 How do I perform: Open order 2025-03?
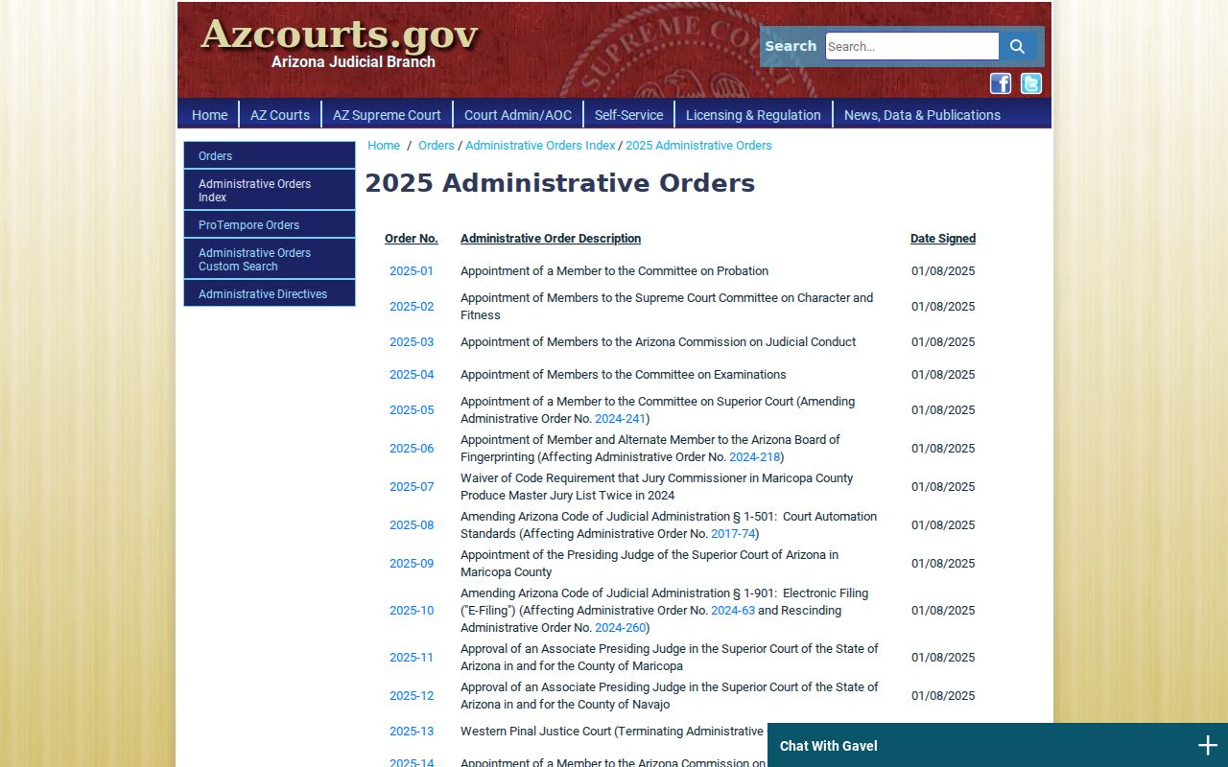(x=412, y=342)
